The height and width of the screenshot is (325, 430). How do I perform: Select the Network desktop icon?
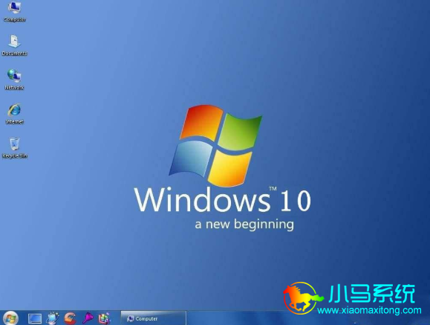pos(14,80)
